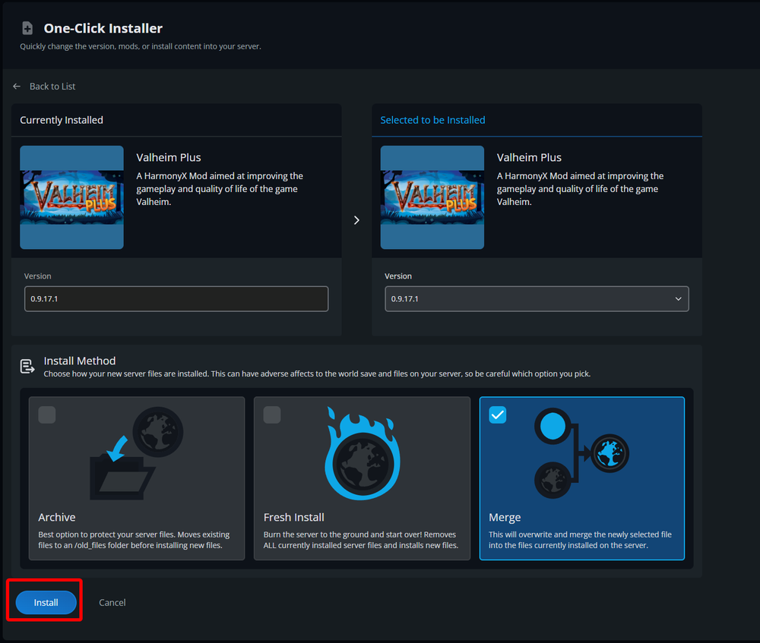The height and width of the screenshot is (643, 760).
Task: Click the Fresh Install description 'Burn the server'
Action: [x=360, y=540]
